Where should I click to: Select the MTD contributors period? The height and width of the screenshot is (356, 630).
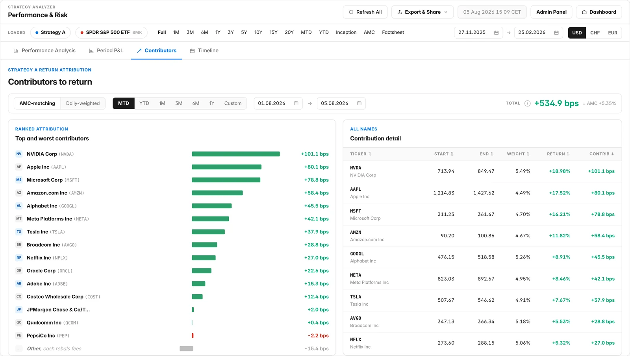124,103
